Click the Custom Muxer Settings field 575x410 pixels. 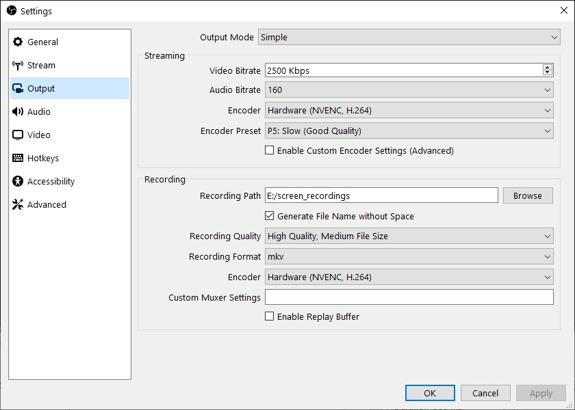tap(409, 297)
